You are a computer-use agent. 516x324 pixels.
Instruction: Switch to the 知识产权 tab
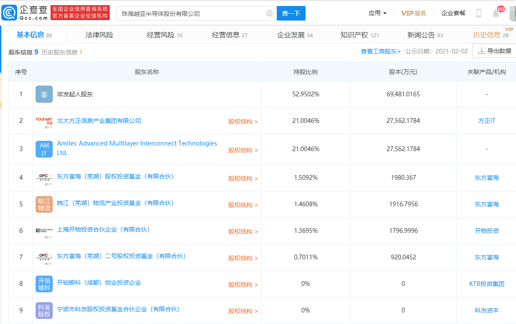[x=360, y=35]
